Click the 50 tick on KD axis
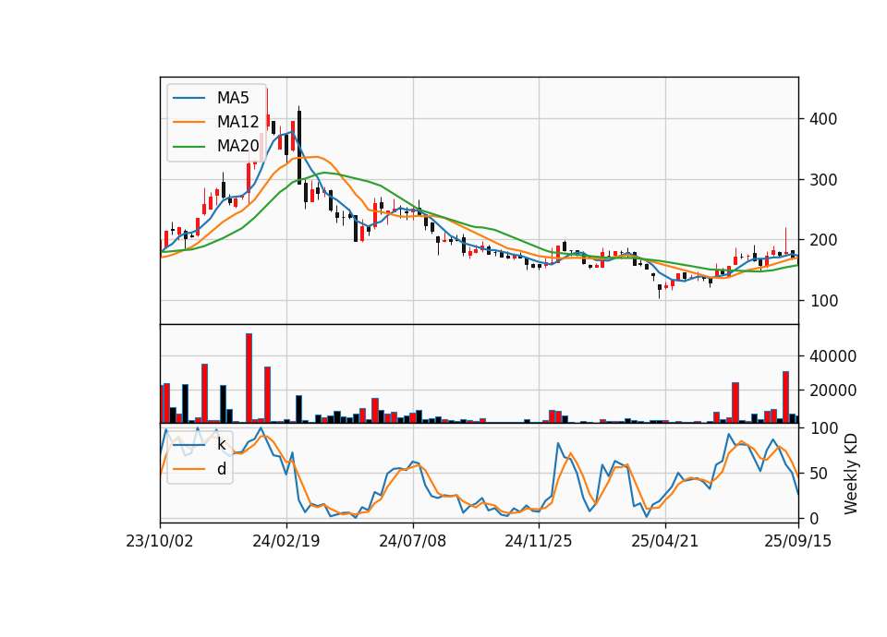The height and width of the screenshot is (637, 887). tap(819, 474)
